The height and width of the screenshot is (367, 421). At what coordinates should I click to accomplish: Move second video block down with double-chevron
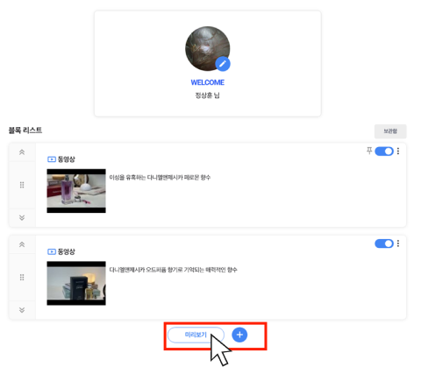(22, 310)
